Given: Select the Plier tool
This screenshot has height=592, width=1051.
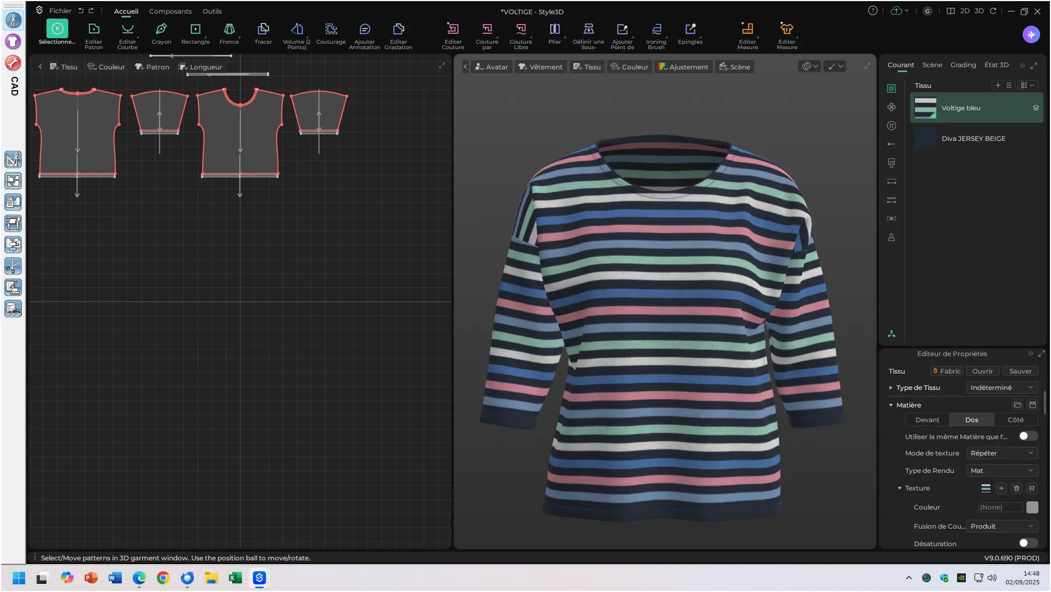Looking at the screenshot, I should [x=554, y=29].
